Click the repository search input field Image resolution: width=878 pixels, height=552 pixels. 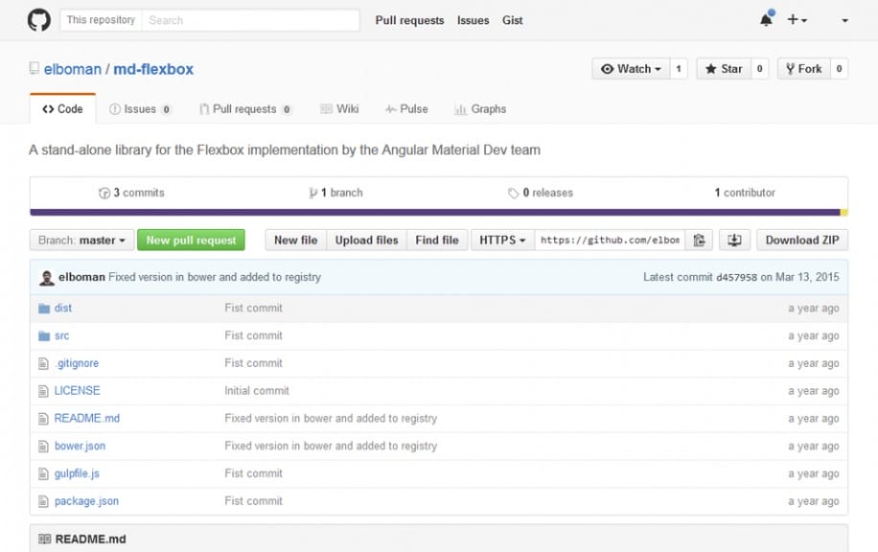click(251, 19)
